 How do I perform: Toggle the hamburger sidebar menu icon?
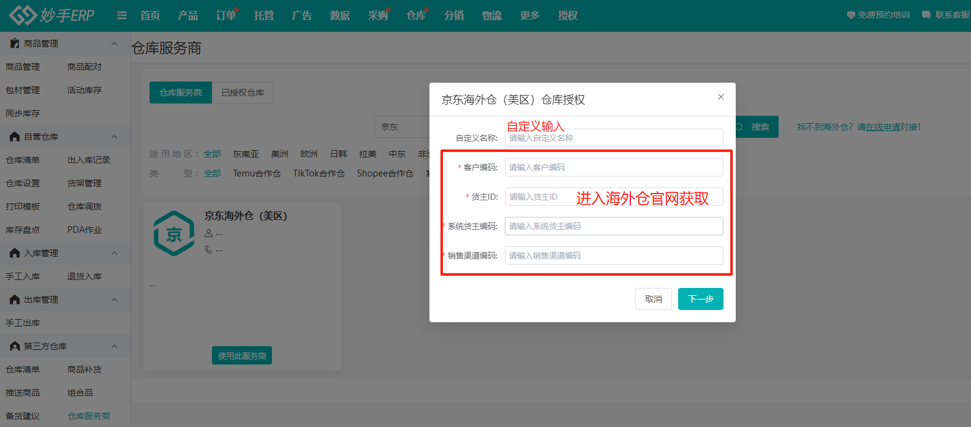[x=122, y=15]
